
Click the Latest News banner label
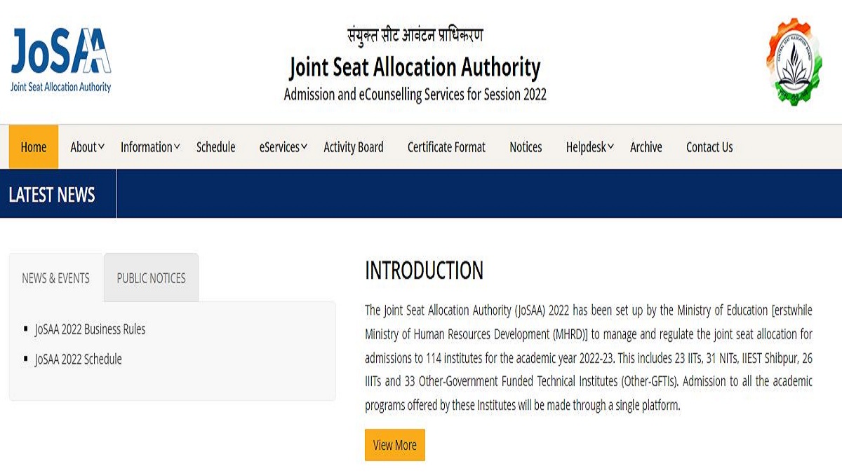tap(52, 195)
